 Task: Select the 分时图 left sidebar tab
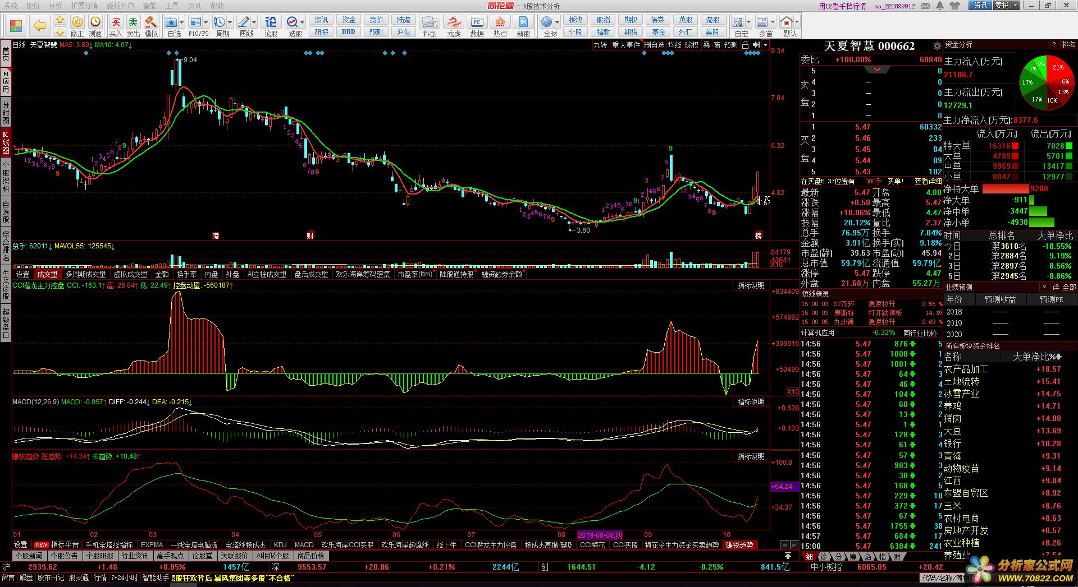tap(6, 113)
